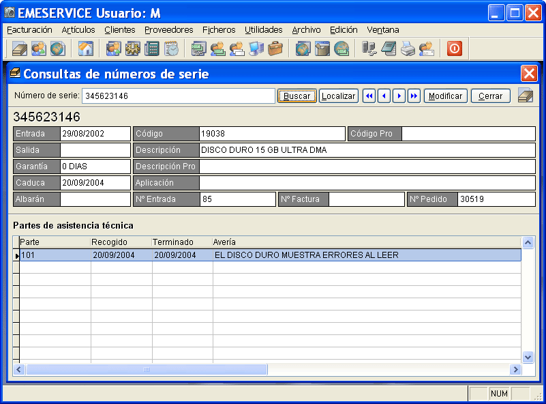
Task: Open the cardboard box package toolbar icon
Action: point(322,48)
